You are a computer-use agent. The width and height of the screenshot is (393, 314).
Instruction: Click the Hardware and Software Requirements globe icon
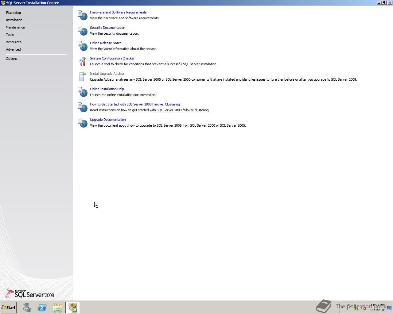[x=83, y=15]
